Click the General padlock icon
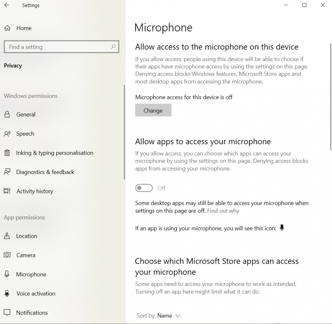This screenshot has width=332, height=324. 7,114
